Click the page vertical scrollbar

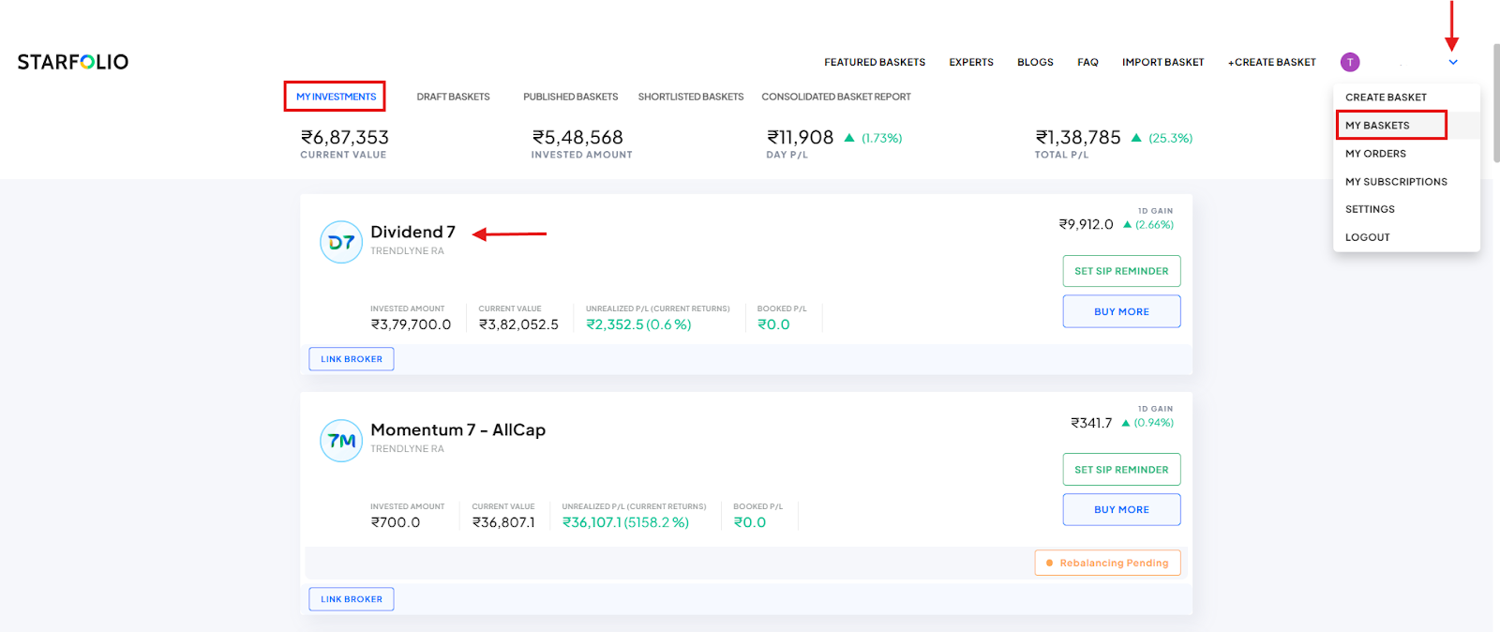click(x=1496, y=103)
